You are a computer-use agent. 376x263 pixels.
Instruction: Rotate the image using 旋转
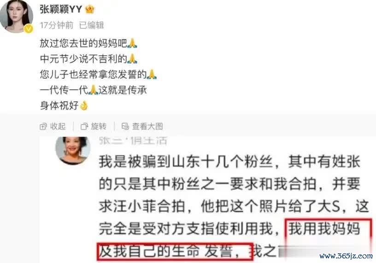coord(94,126)
